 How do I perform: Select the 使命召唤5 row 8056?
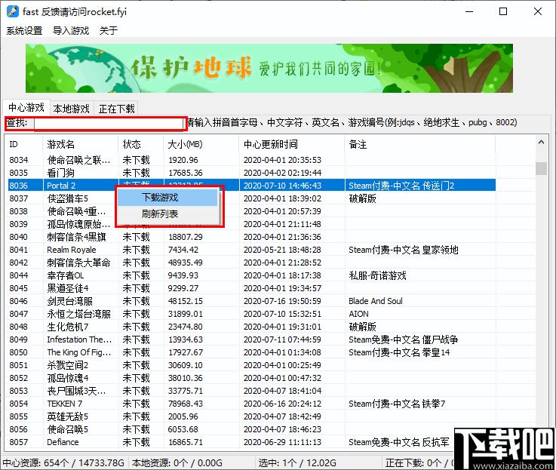(x=251, y=429)
